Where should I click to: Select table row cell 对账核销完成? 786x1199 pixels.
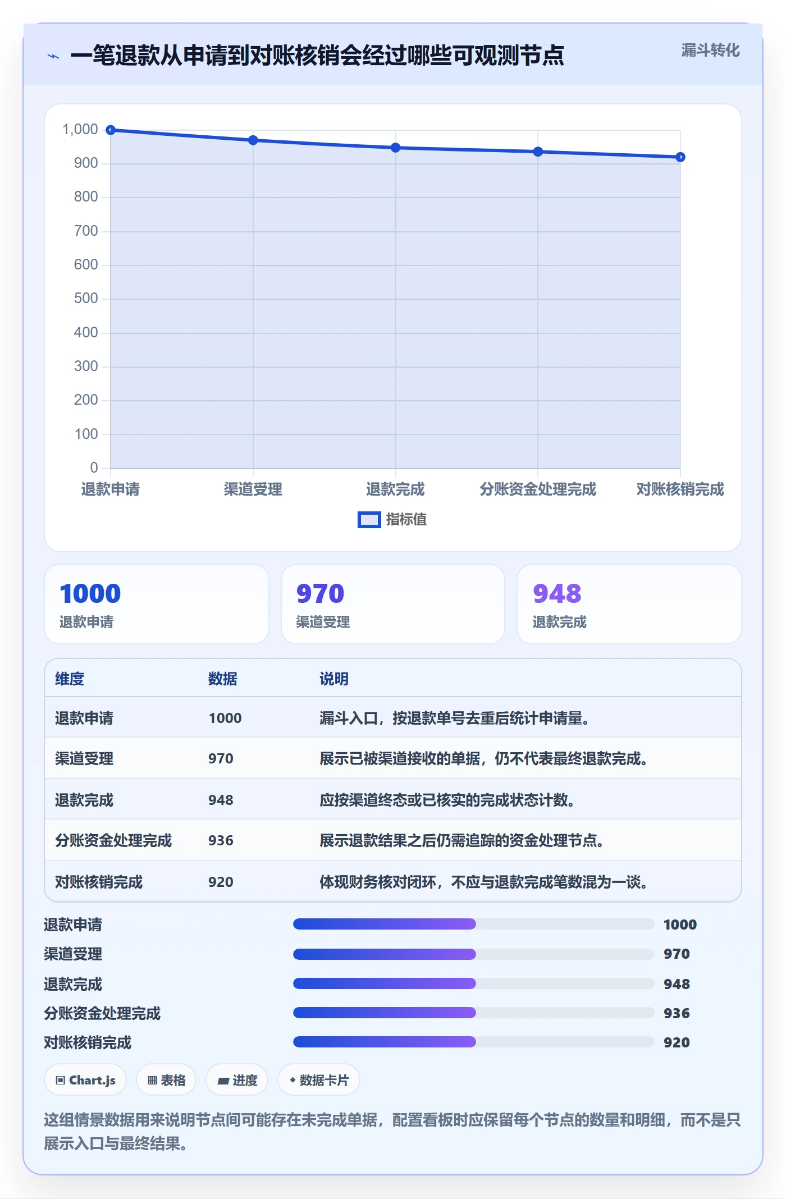[x=99, y=882]
